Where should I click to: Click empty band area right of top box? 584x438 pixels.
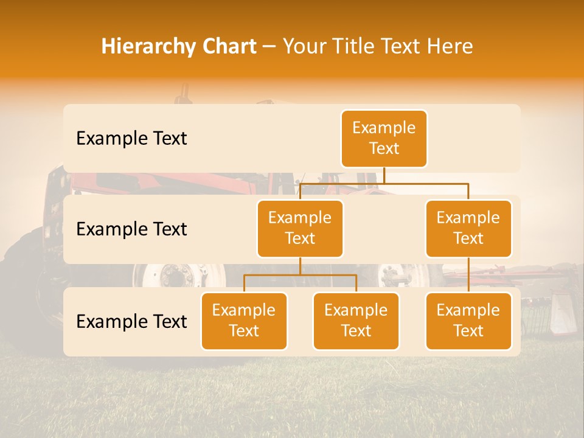coord(474,139)
